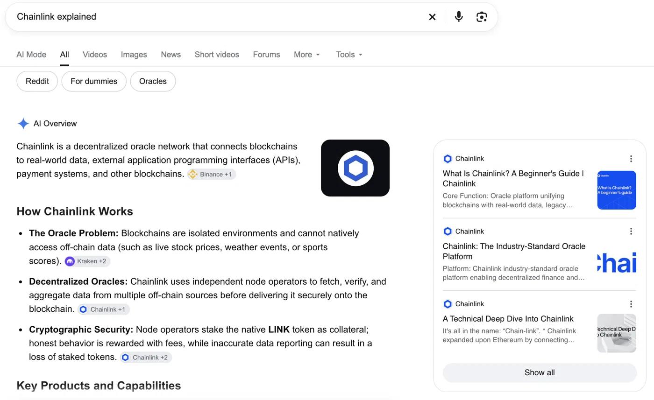Switch to the Videos tab
The image size is (654, 400).
point(95,55)
